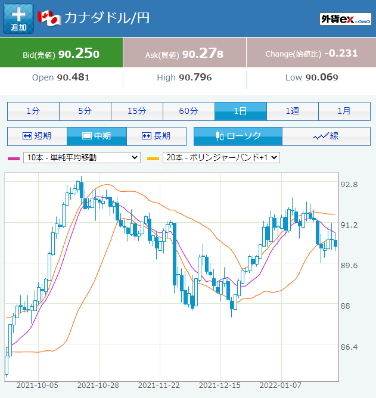Viewport: 376px width, 398px height.
Task: Click the magenta indicator color swatch
Action: pyautogui.click(x=14, y=158)
